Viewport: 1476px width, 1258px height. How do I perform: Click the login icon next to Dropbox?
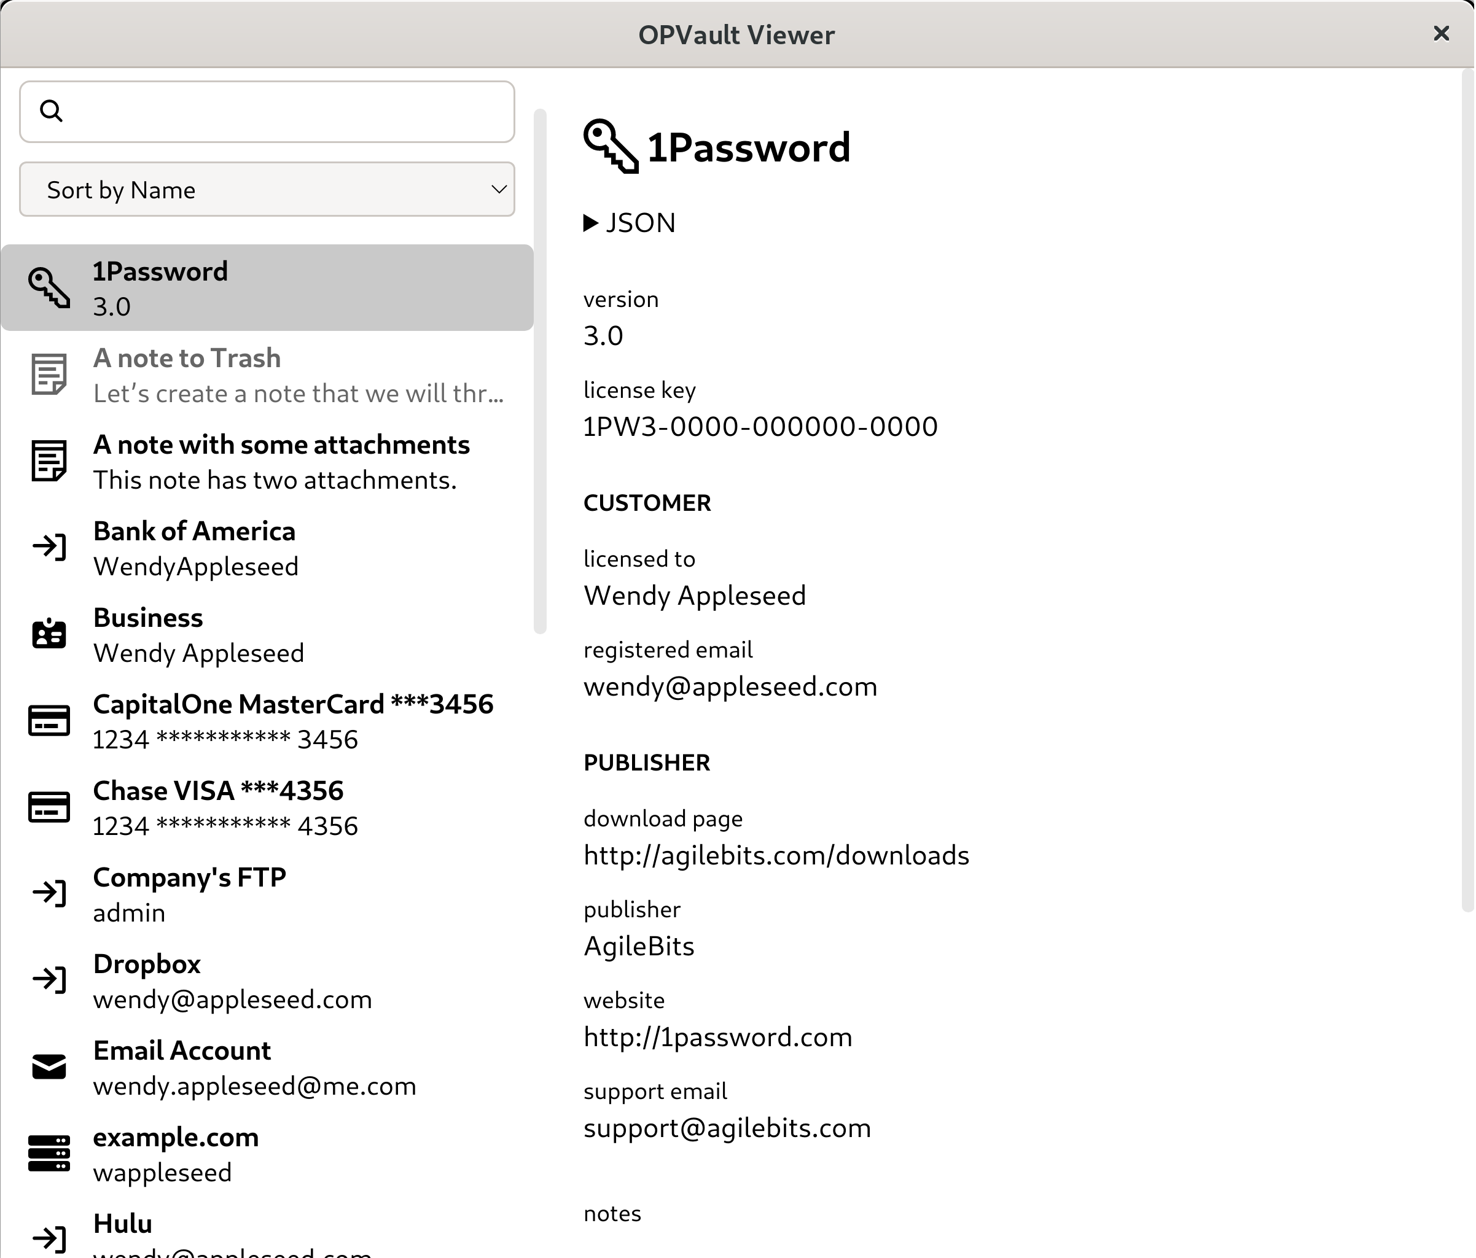tap(49, 980)
